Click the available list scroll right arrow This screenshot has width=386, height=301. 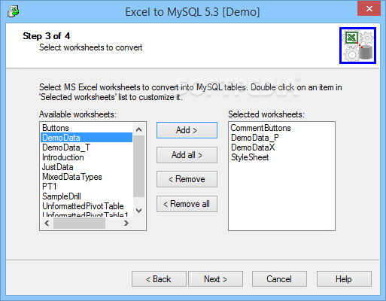(126, 223)
